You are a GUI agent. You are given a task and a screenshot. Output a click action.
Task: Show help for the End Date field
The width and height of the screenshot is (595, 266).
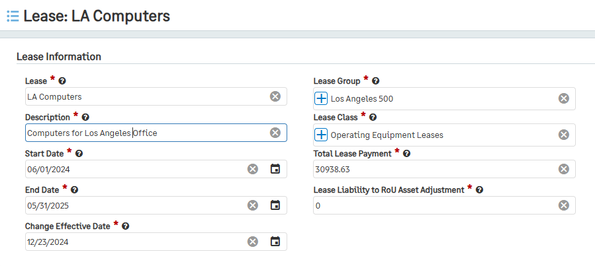pyautogui.click(x=74, y=190)
